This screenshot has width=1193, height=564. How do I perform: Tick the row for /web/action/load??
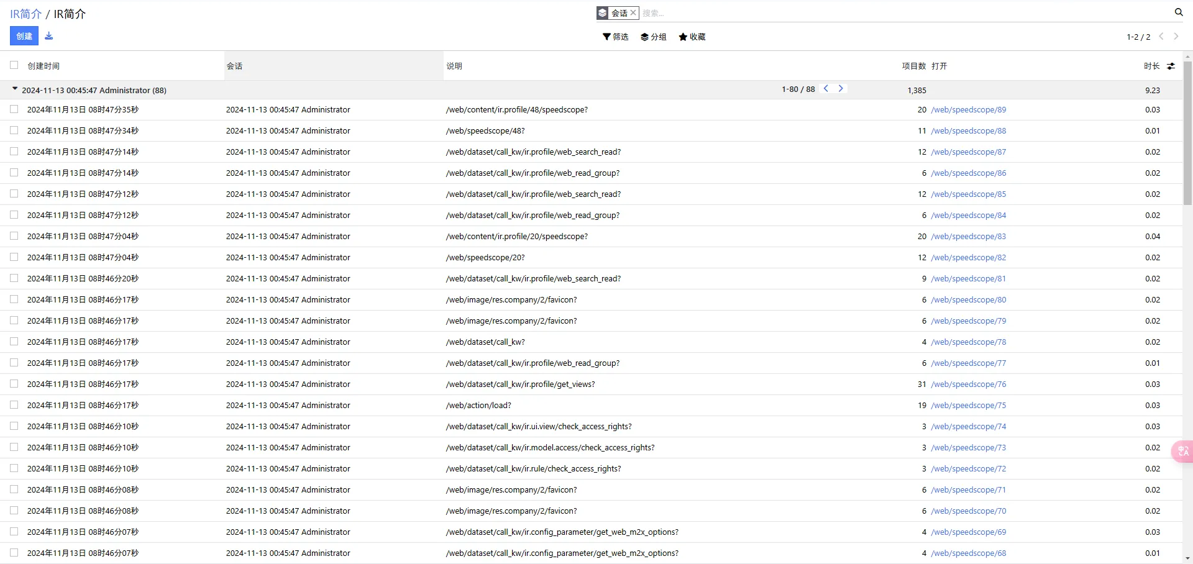(x=14, y=405)
